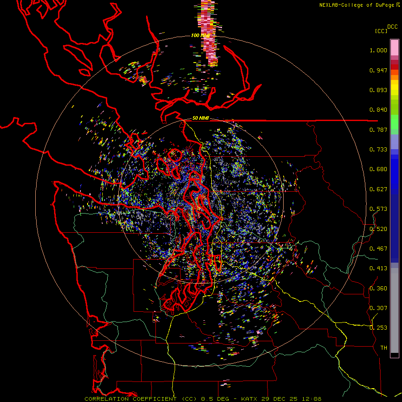402x402 pixels.
Task: Click the KATX radar site identifier
Action: (x=250, y=399)
